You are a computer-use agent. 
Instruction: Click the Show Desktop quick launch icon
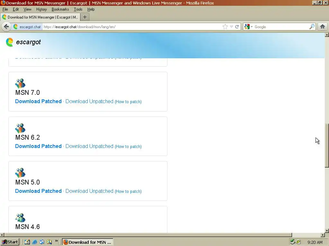coord(27,242)
